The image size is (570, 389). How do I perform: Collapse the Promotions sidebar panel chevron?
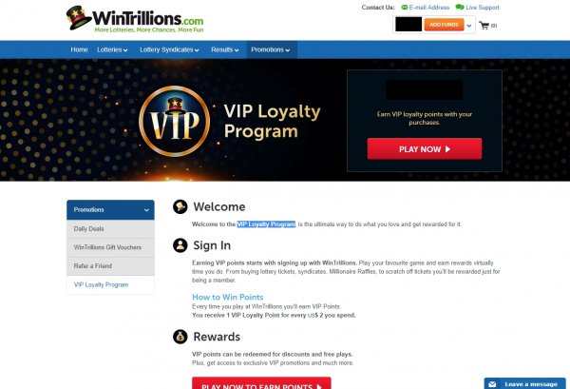146,210
